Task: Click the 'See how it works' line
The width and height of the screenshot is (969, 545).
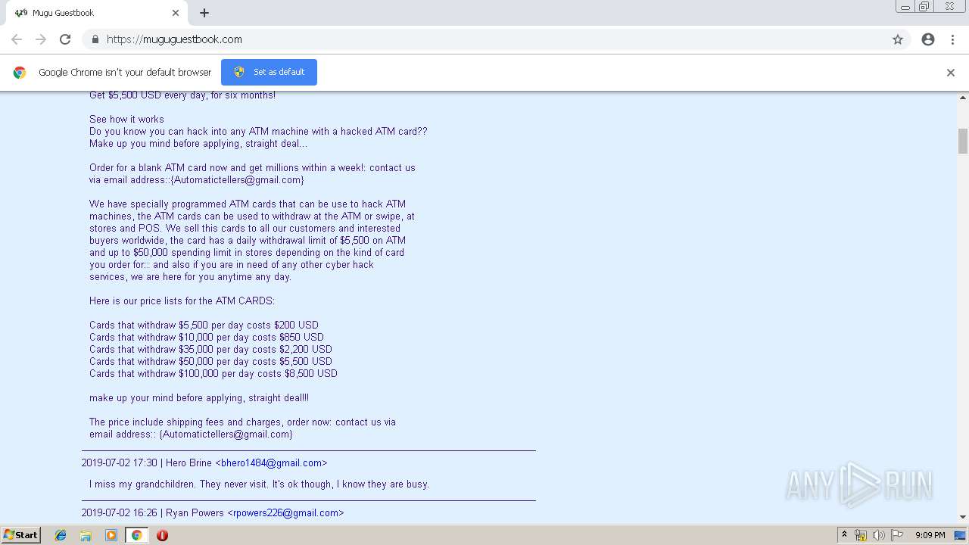Action: (x=126, y=119)
